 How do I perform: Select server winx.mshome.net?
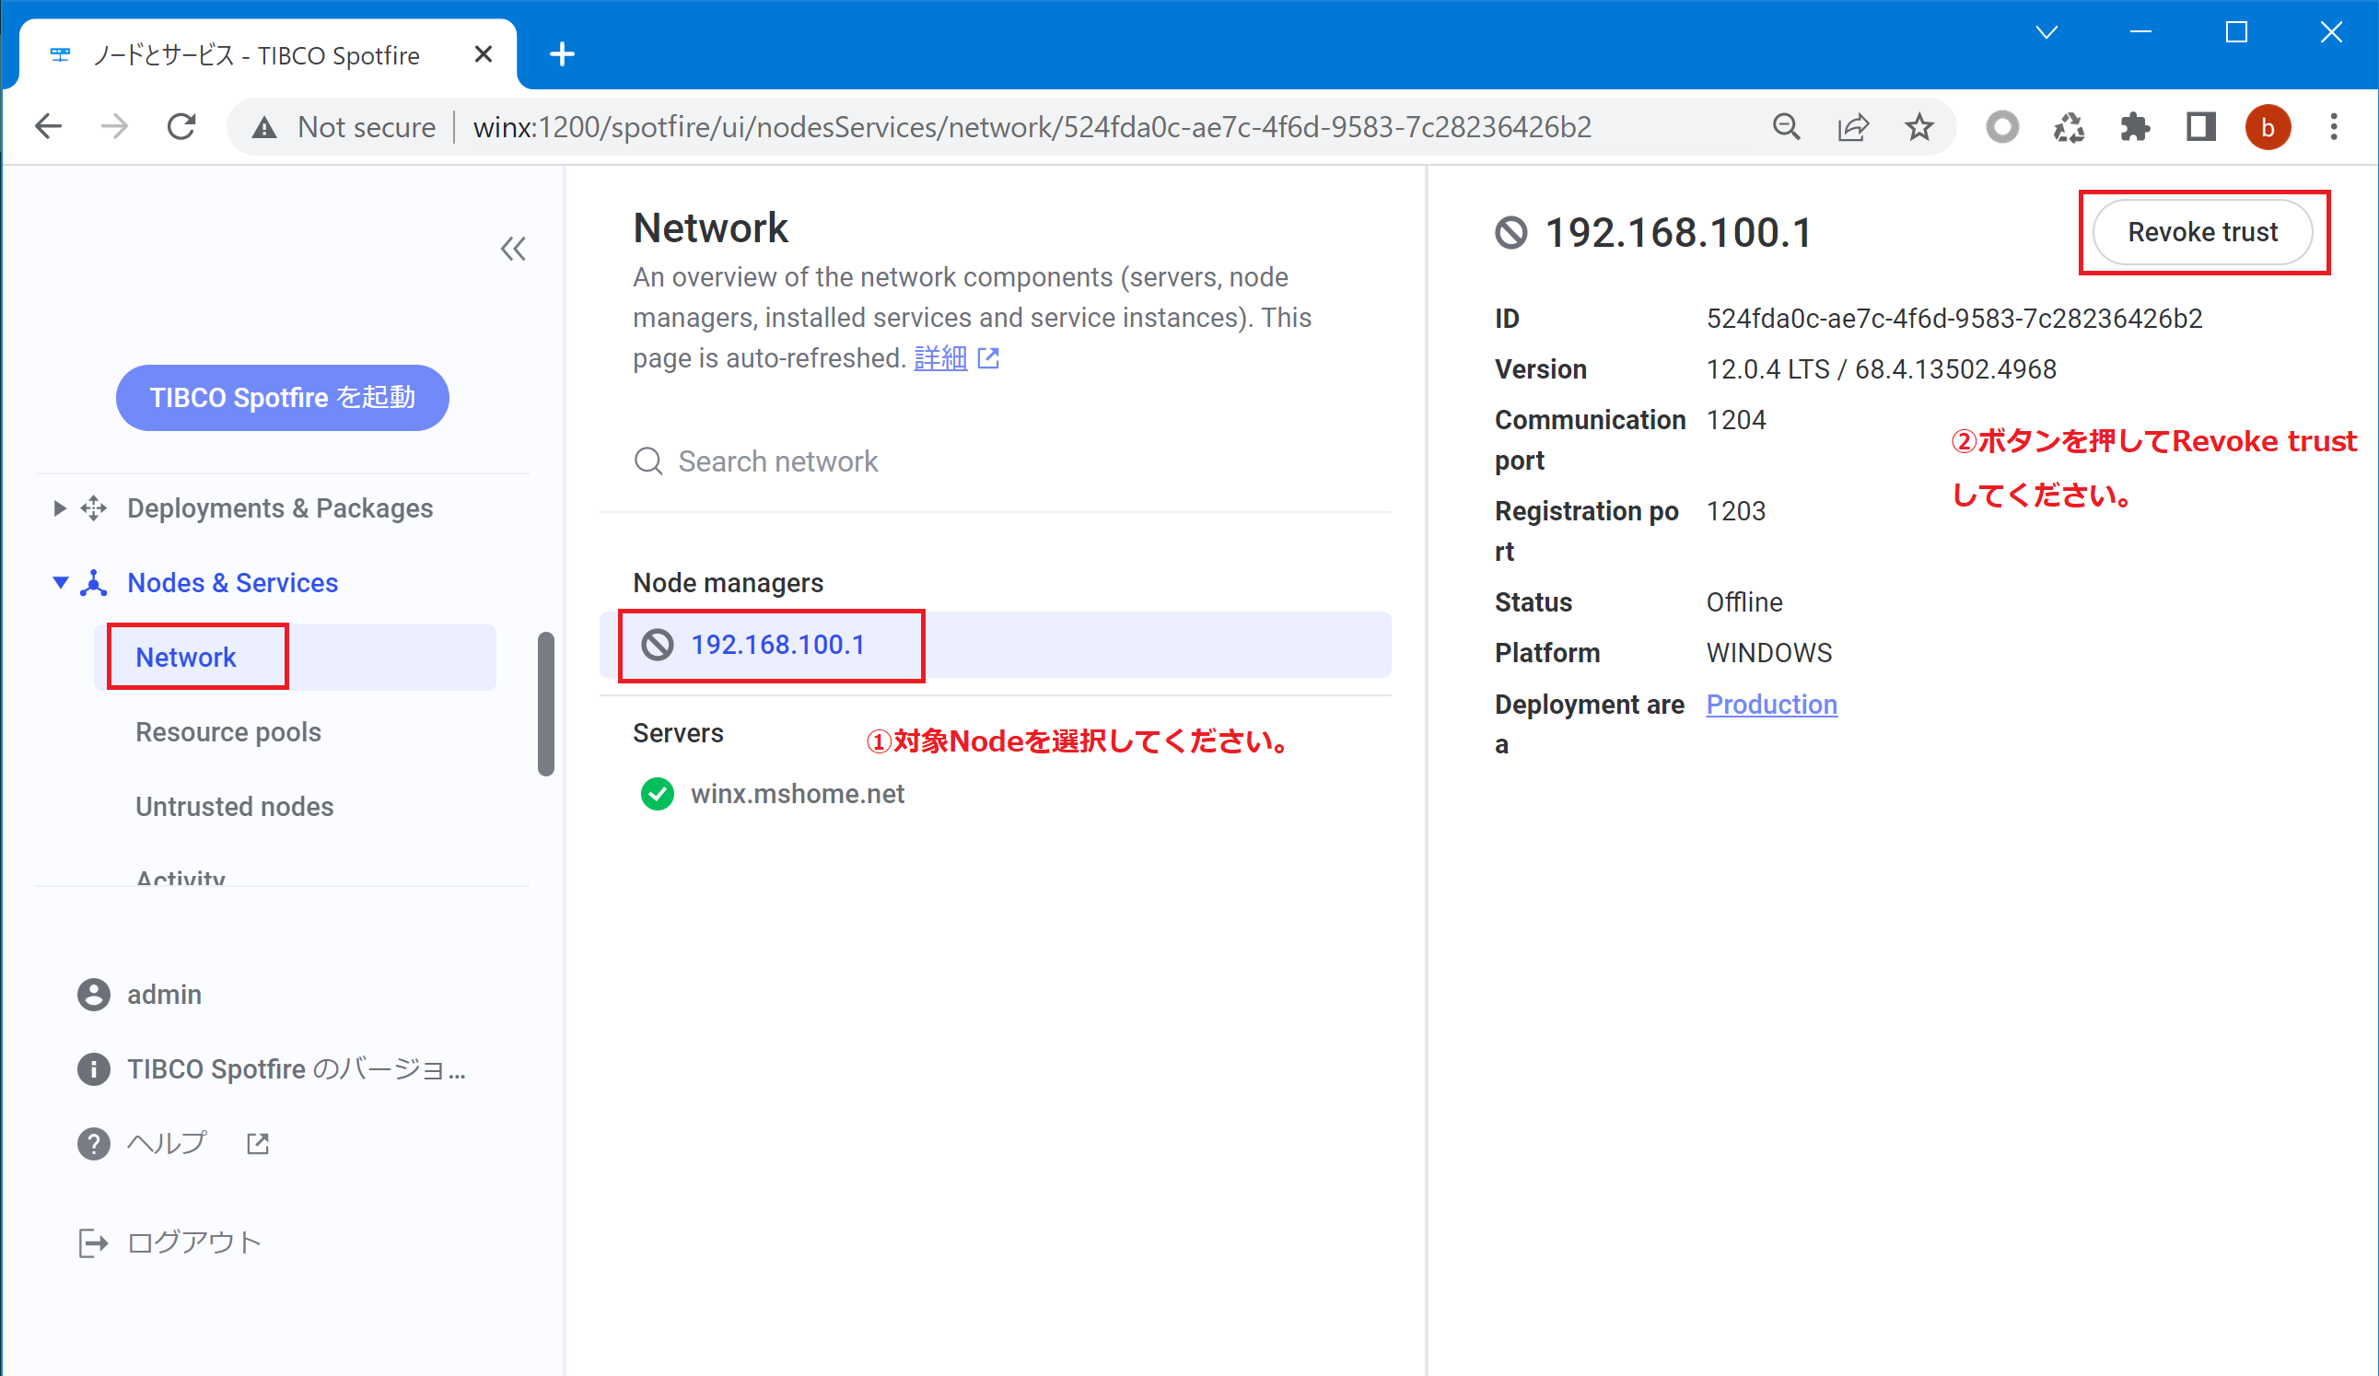pos(797,794)
